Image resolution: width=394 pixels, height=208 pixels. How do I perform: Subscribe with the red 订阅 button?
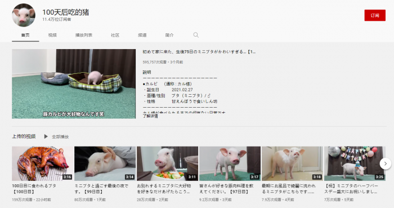[x=375, y=15]
